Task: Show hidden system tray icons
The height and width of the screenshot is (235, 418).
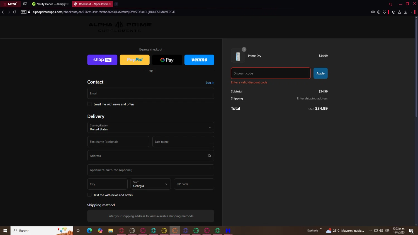Action: pos(370,231)
